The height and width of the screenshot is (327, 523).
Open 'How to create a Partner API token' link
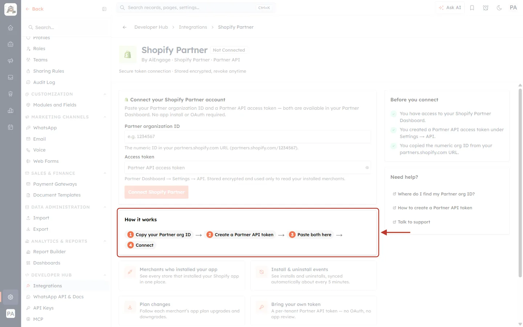[x=432, y=208]
